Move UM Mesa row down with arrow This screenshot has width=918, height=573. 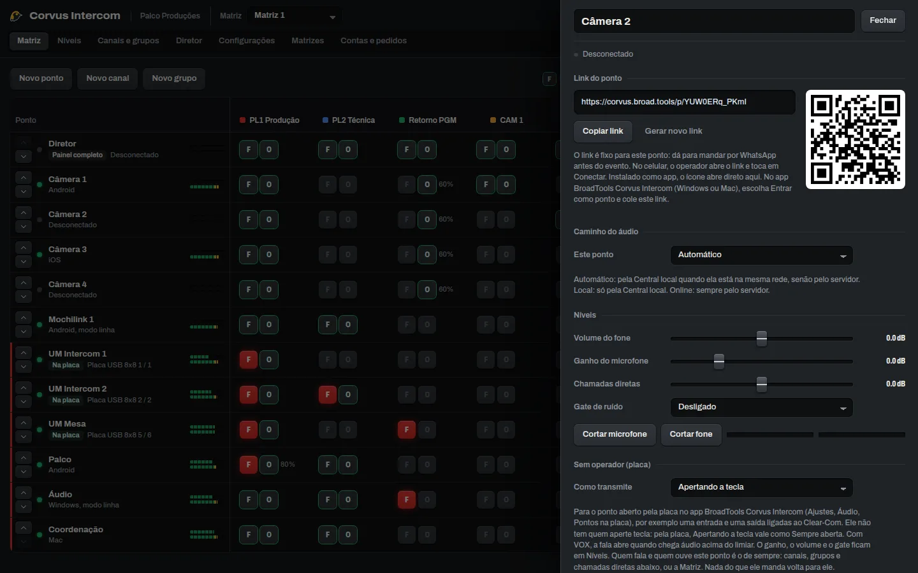pos(23,436)
